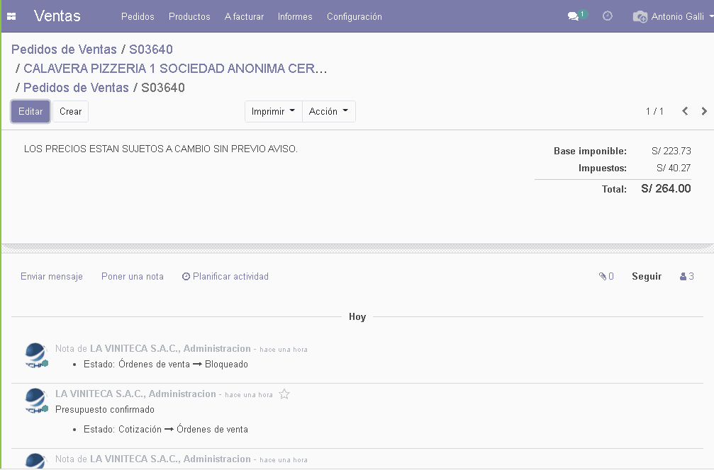Click the Editar button
Viewport: 714px width, 470px height.
pos(30,112)
